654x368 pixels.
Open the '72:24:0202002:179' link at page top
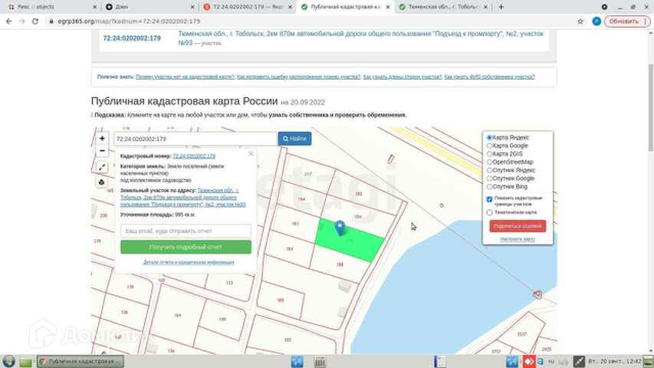click(132, 38)
